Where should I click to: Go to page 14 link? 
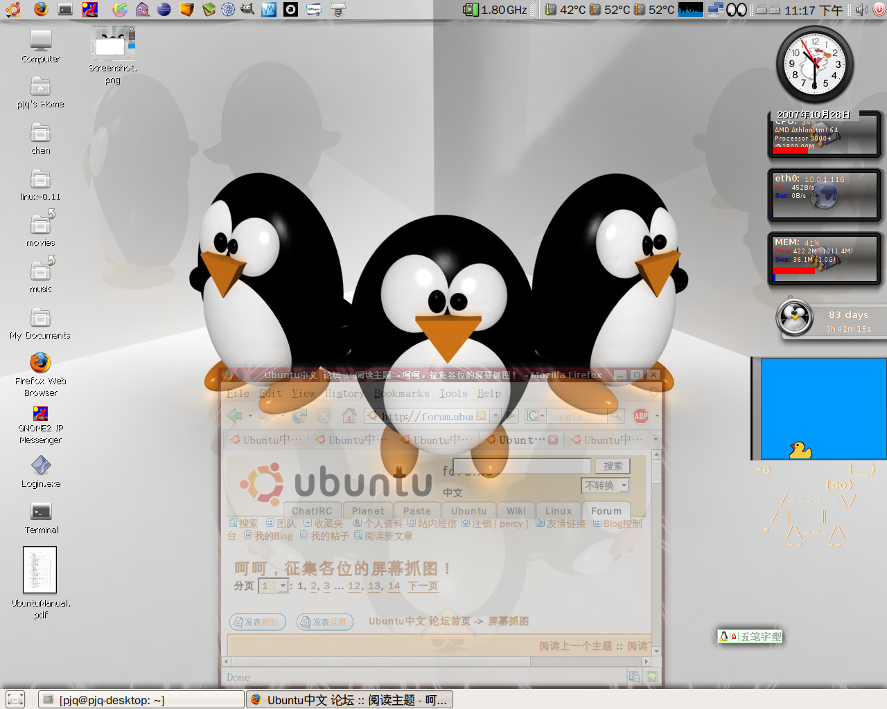coord(394,586)
